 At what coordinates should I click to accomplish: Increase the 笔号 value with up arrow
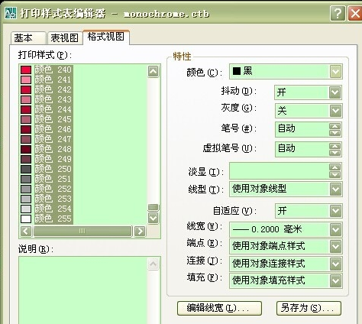(x=335, y=126)
